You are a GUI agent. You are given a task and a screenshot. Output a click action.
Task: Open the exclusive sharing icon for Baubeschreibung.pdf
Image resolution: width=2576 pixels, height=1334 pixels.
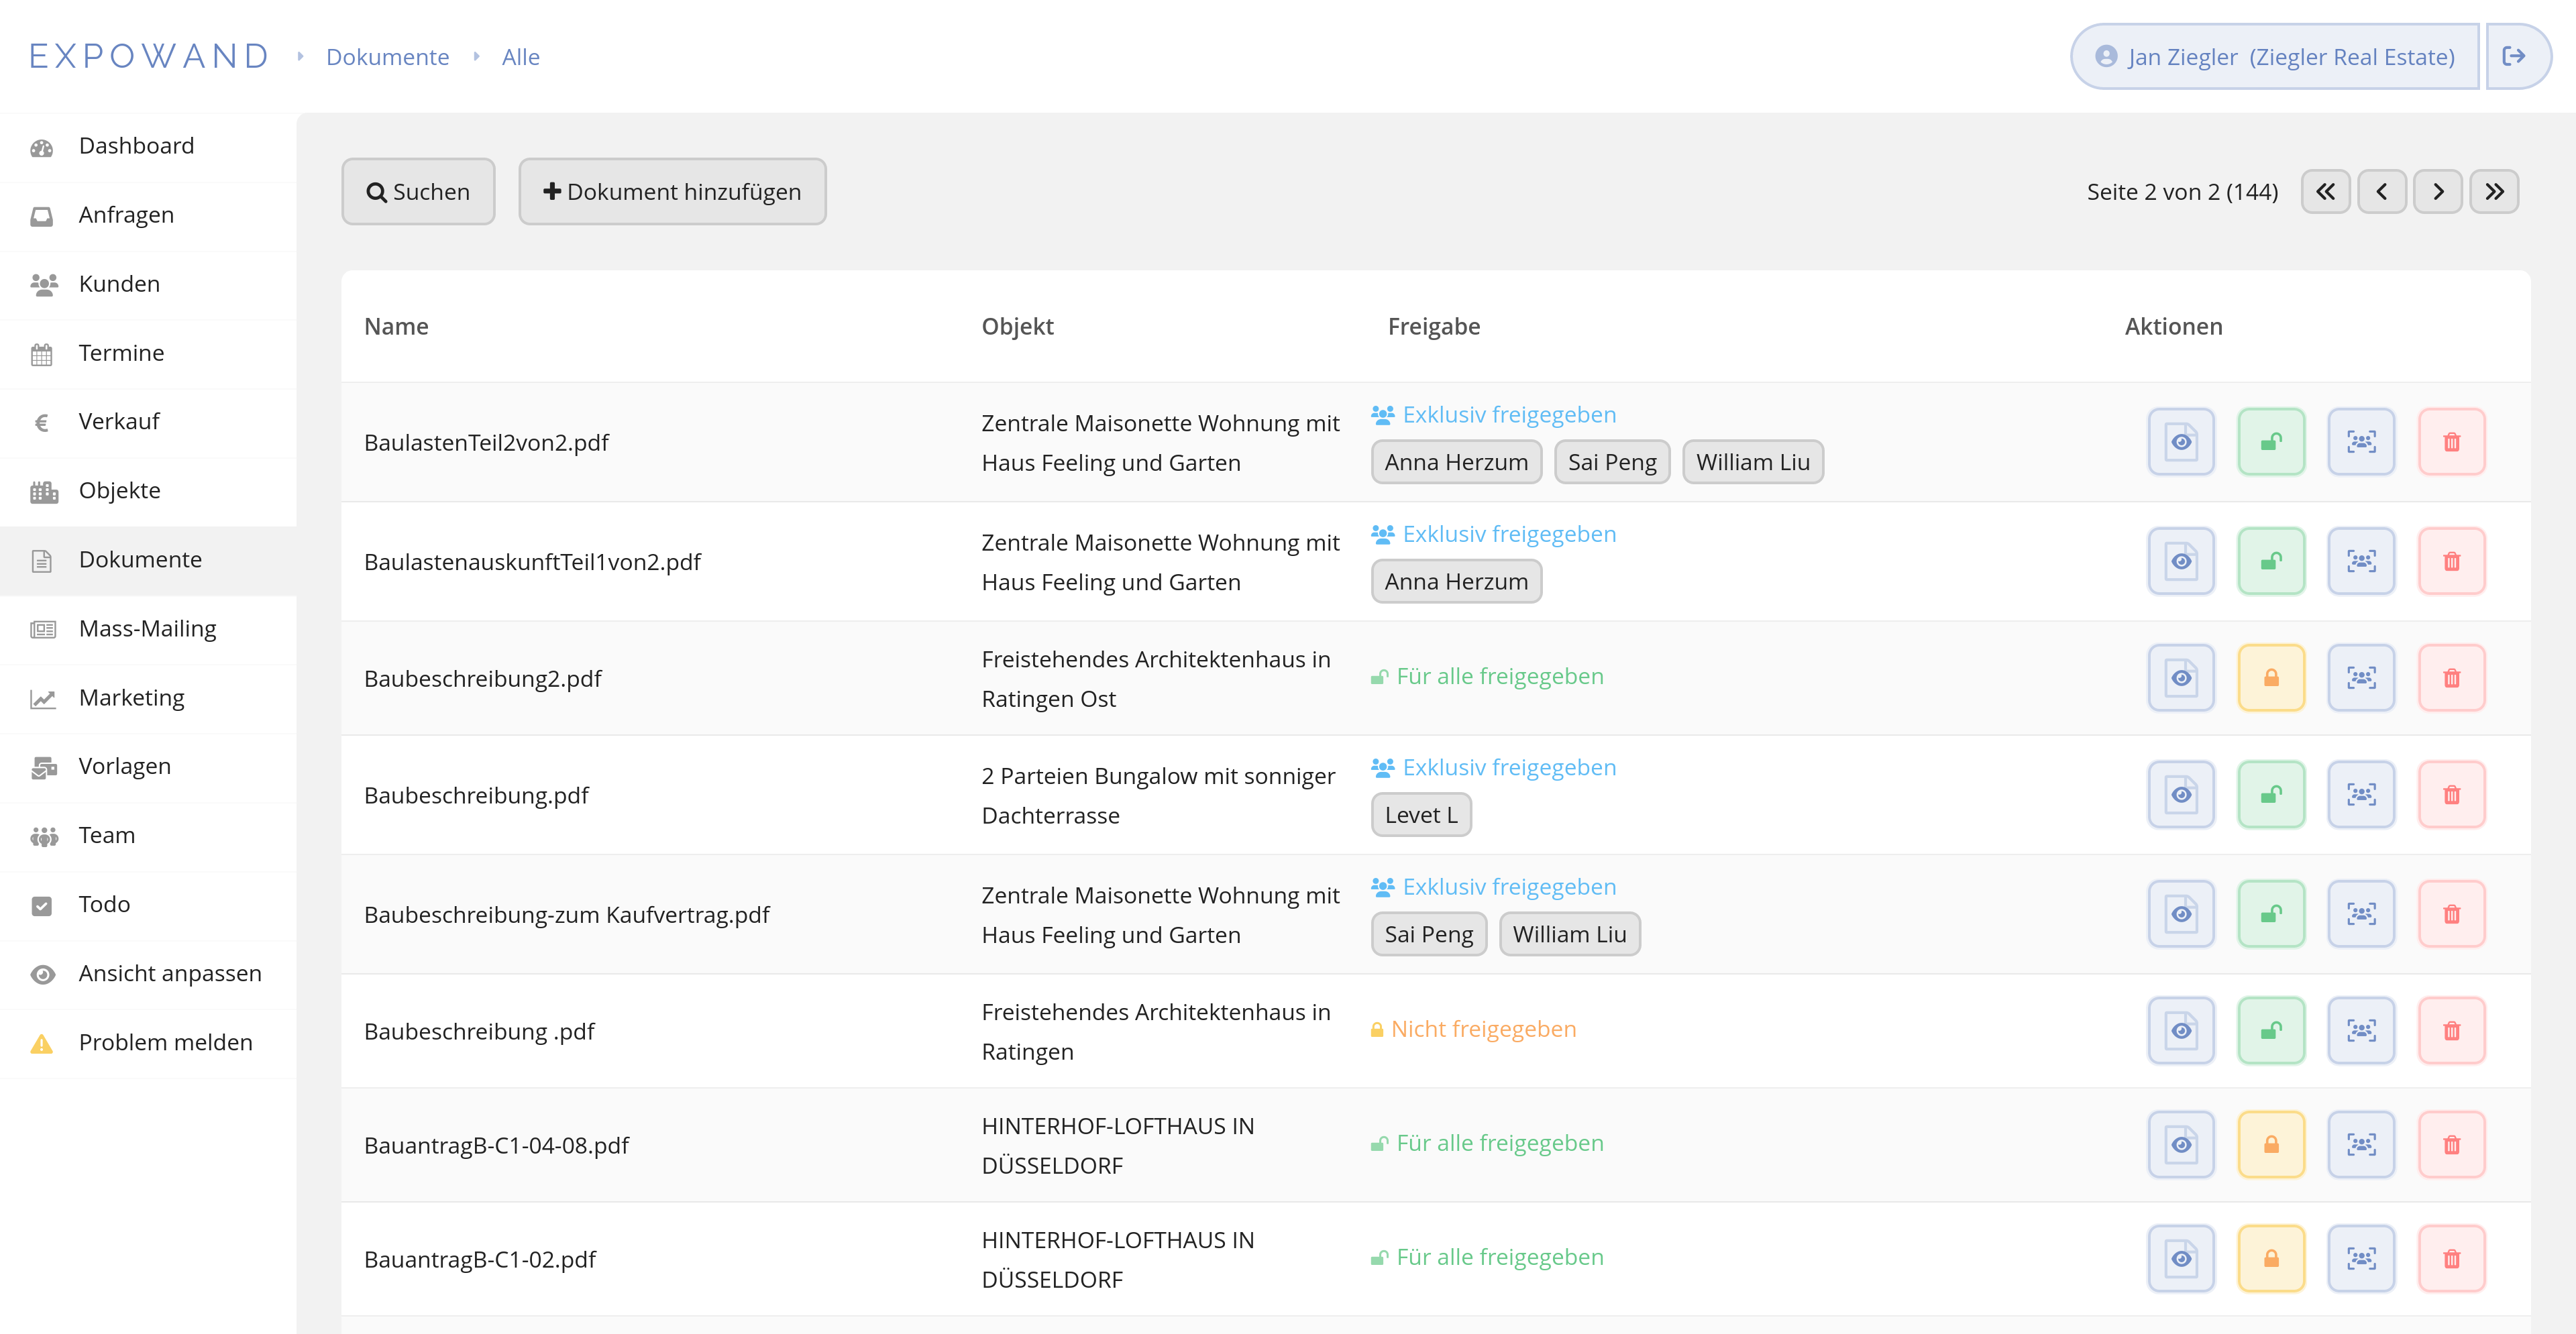click(x=2361, y=795)
